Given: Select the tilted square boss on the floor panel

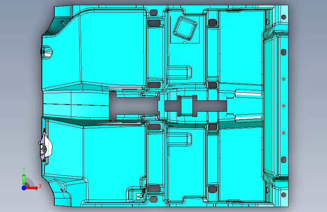Looking at the screenshot, I should (x=185, y=28).
